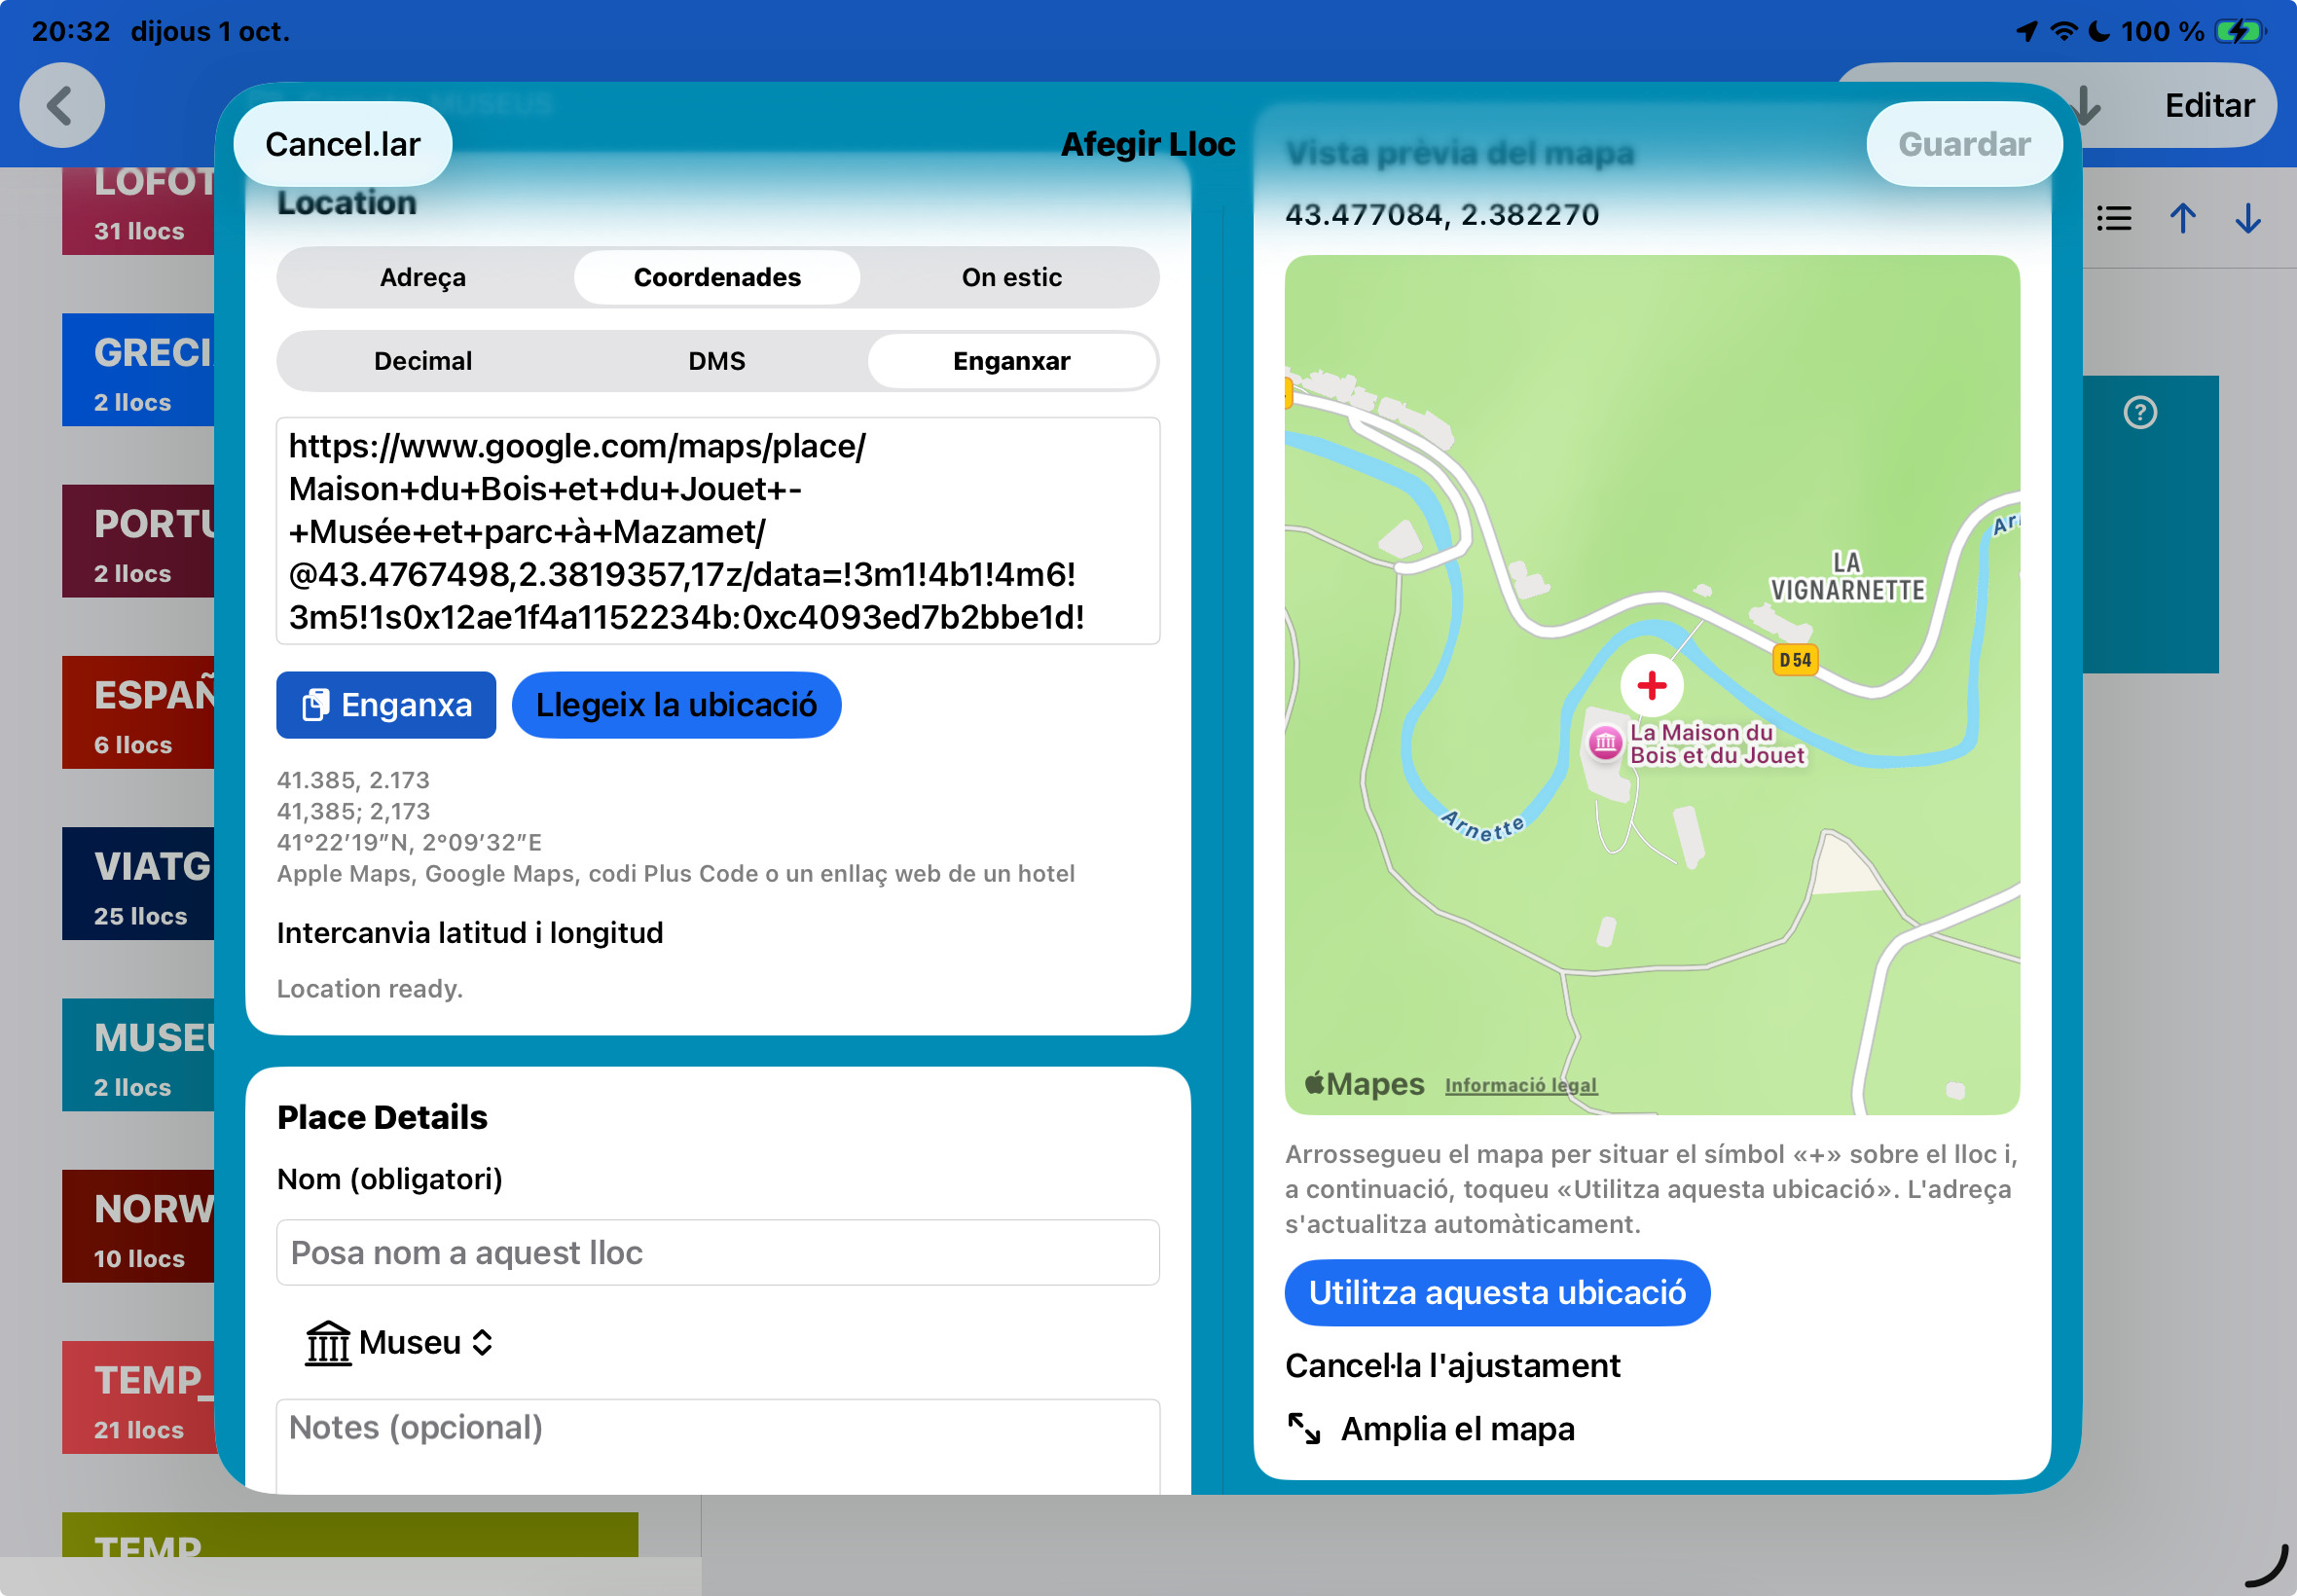The width and height of the screenshot is (2297, 1596).
Task: Click Cancel.lar to dismiss the form
Action: click(343, 144)
